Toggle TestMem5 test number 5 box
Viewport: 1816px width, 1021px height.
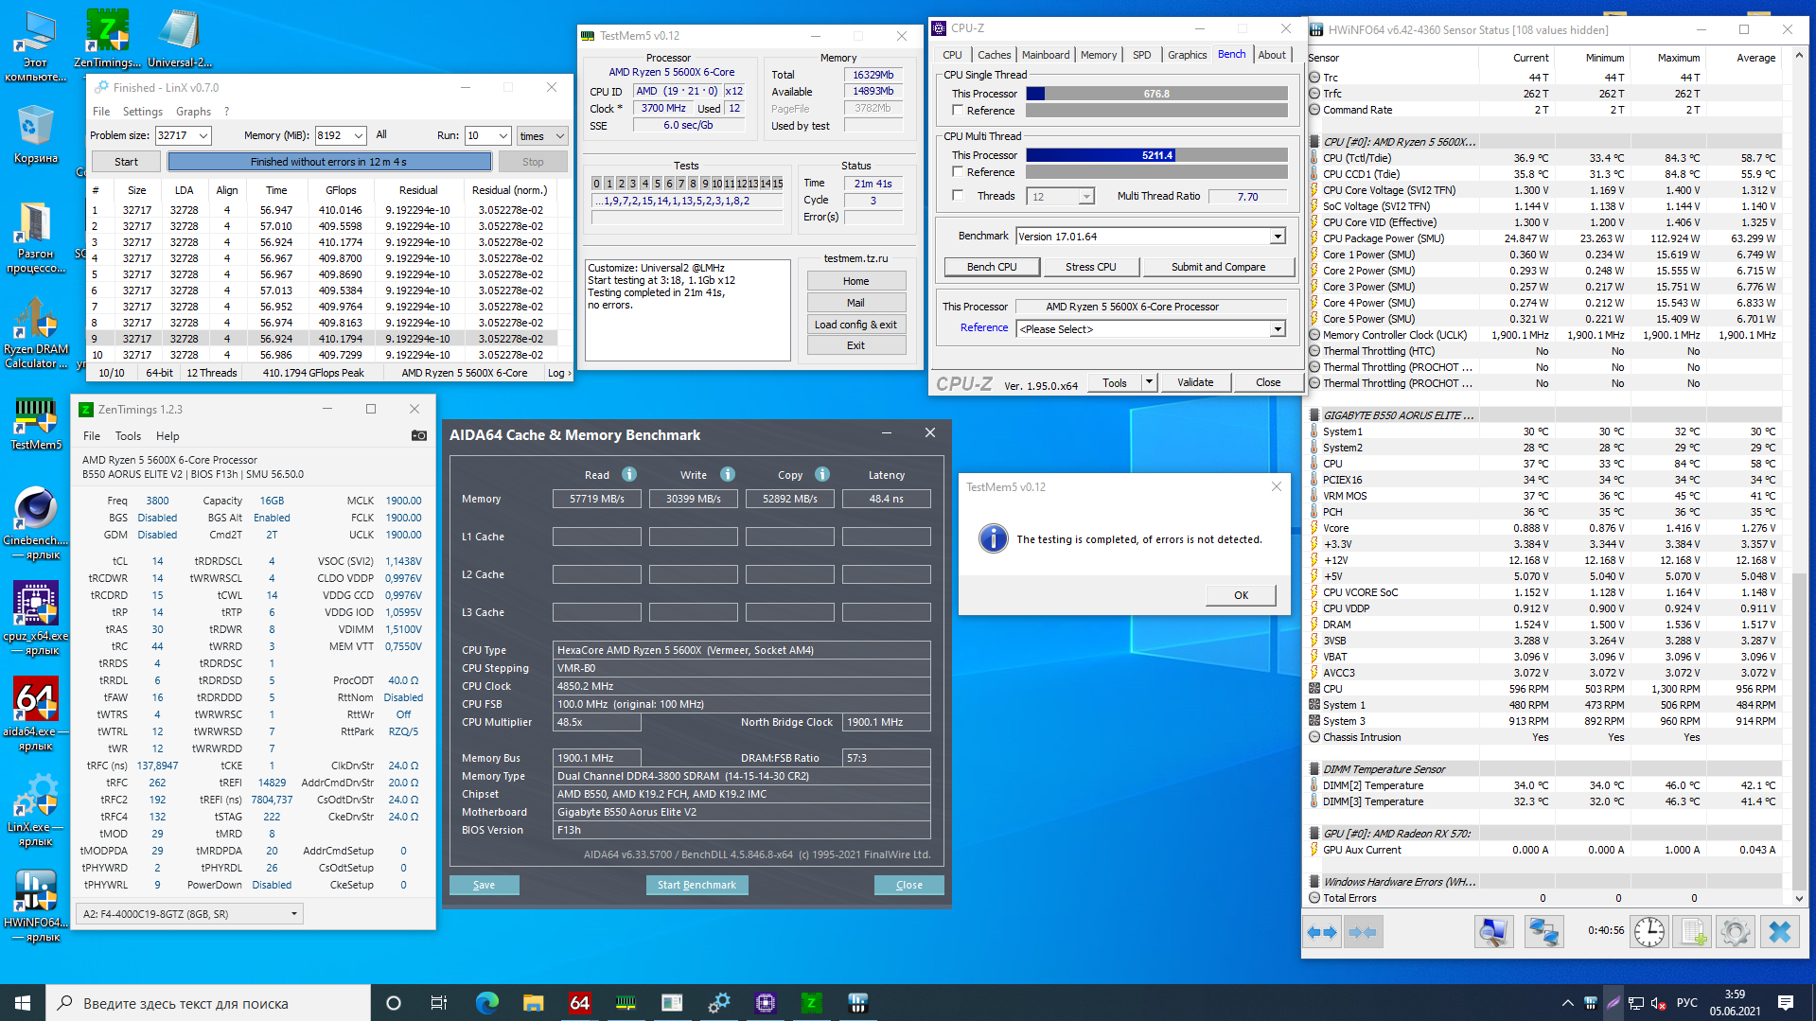657,184
